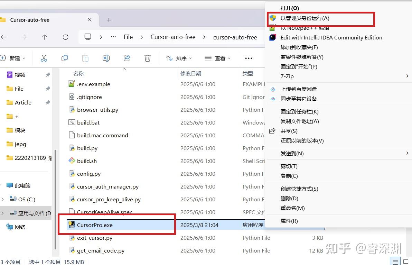Switch to details view at bottom right
This screenshot has width=412, height=265.
tap(395, 262)
